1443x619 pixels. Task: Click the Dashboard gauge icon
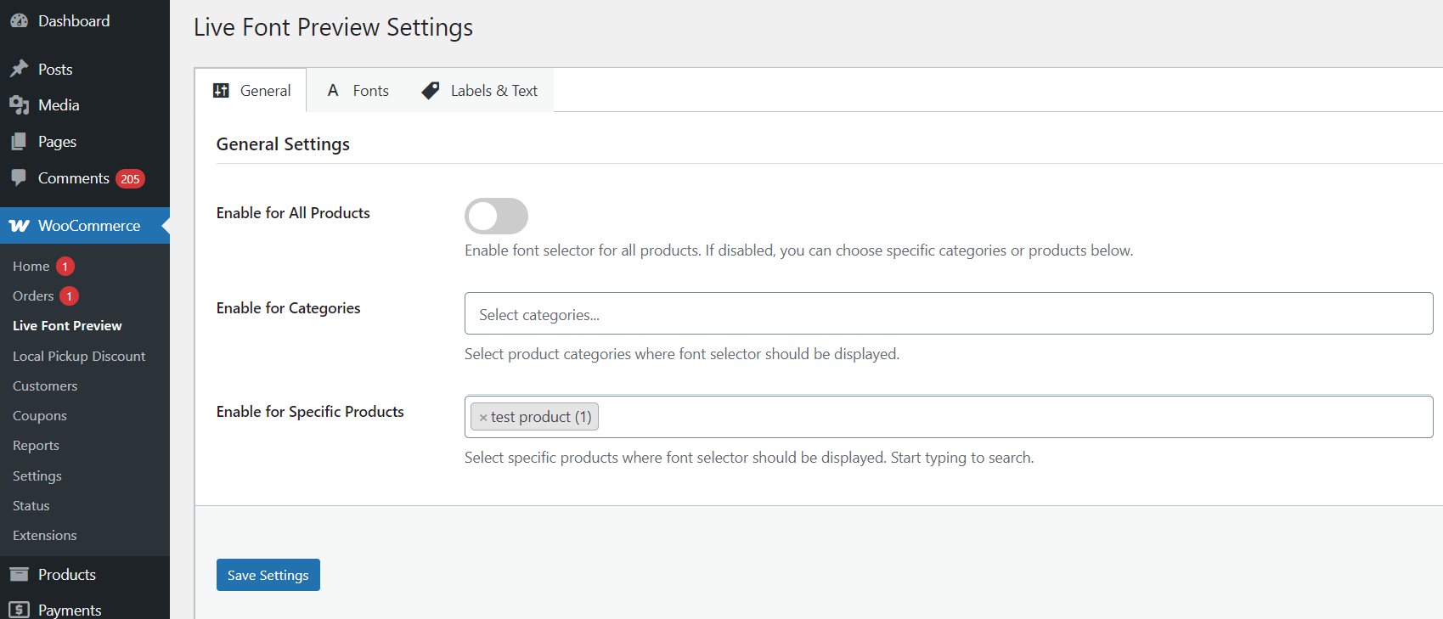click(x=19, y=21)
